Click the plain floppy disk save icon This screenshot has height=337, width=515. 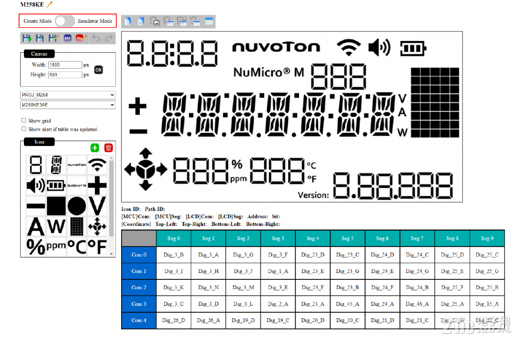coord(40,39)
